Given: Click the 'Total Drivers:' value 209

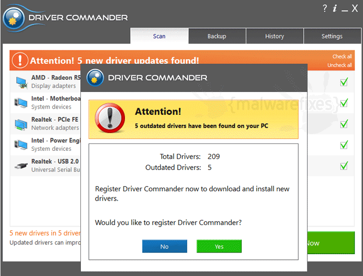Looking at the screenshot, I should coord(214,156).
